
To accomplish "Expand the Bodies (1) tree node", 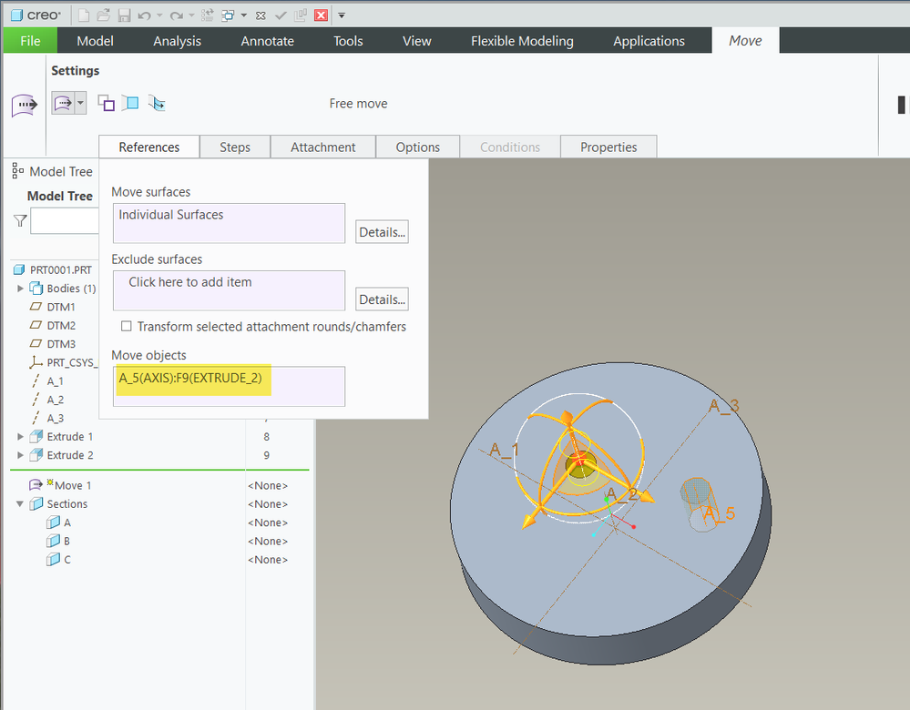I will [x=21, y=289].
